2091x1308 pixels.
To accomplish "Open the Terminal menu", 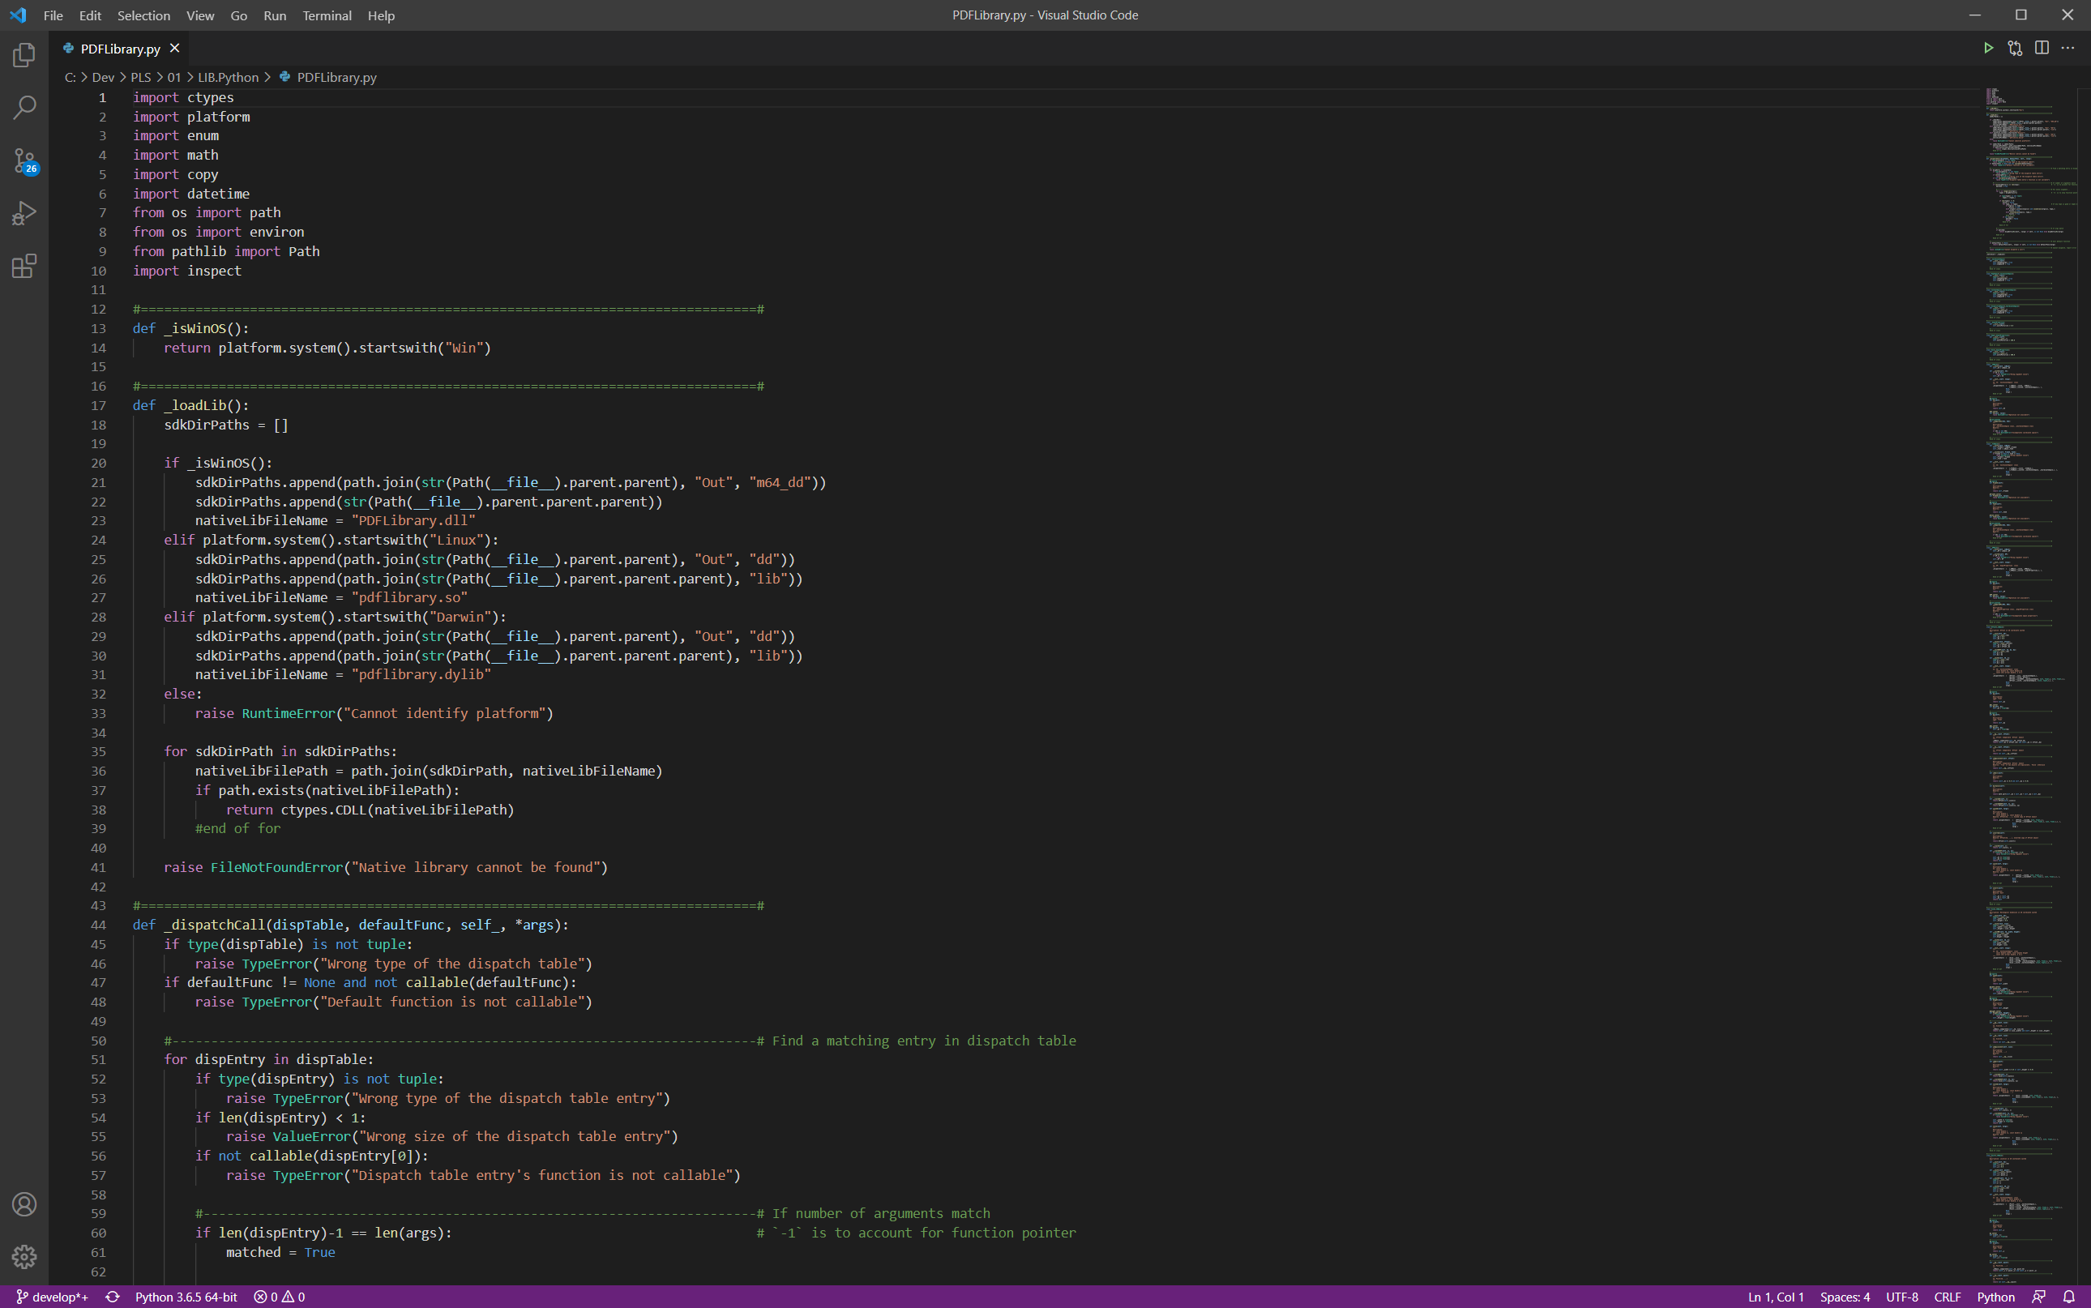I will click(x=327, y=15).
